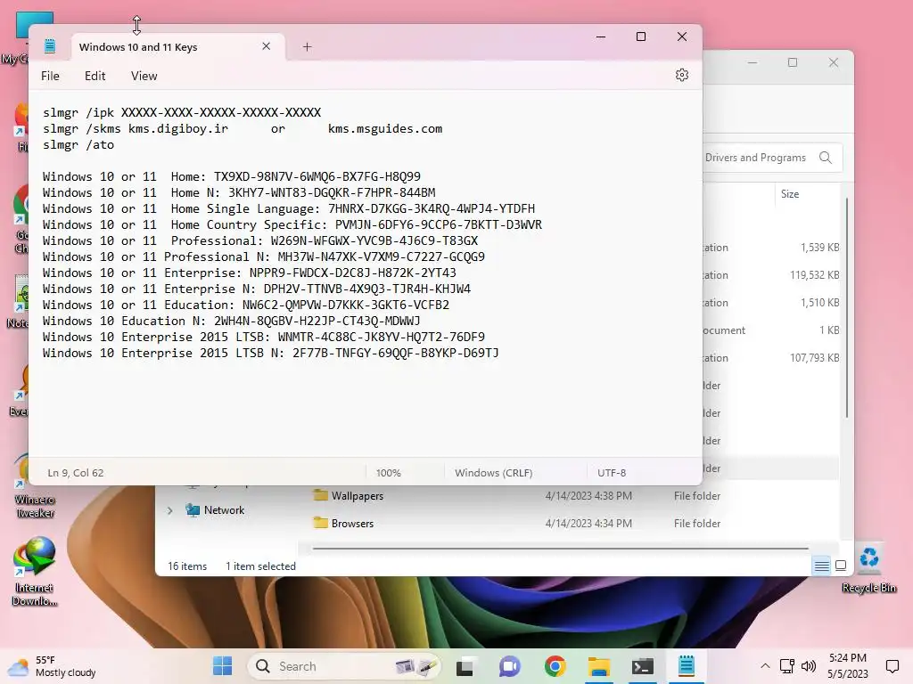
Task: Select the Browsers folder
Action: pos(352,524)
